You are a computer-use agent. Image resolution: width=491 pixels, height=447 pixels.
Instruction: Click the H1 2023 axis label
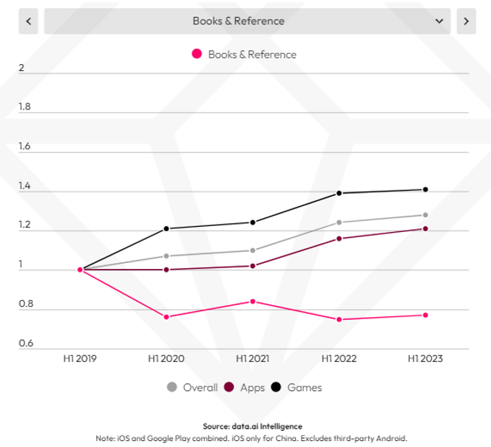click(426, 359)
